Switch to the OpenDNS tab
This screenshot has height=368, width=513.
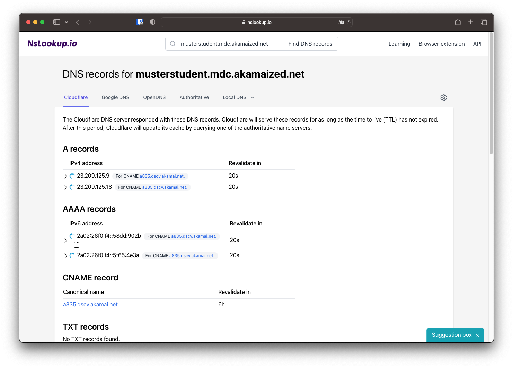(154, 97)
